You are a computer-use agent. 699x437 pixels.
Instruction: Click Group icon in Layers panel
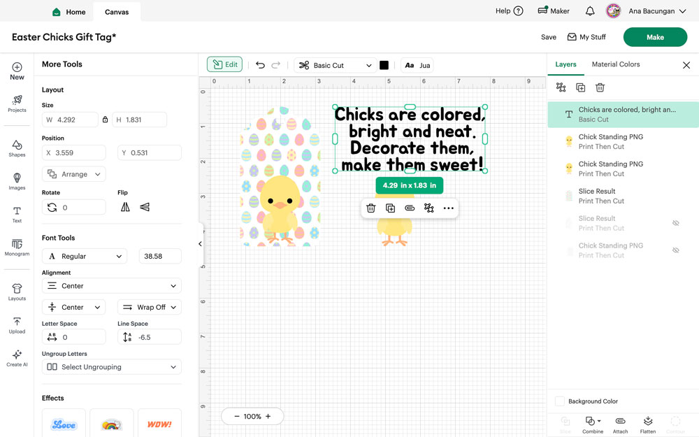pyautogui.click(x=561, y=87)
